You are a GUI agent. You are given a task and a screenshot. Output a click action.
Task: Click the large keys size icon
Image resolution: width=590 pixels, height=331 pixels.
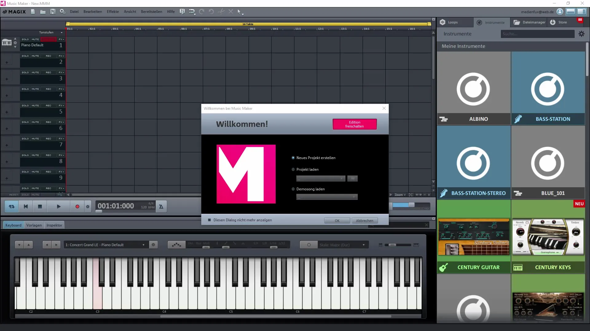(416, 245)
